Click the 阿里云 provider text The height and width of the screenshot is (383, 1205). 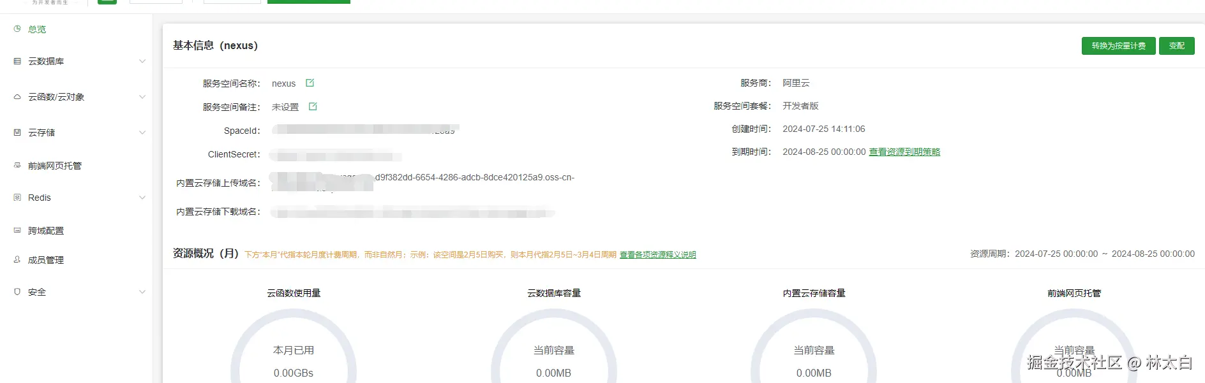[x=796, y=83]
